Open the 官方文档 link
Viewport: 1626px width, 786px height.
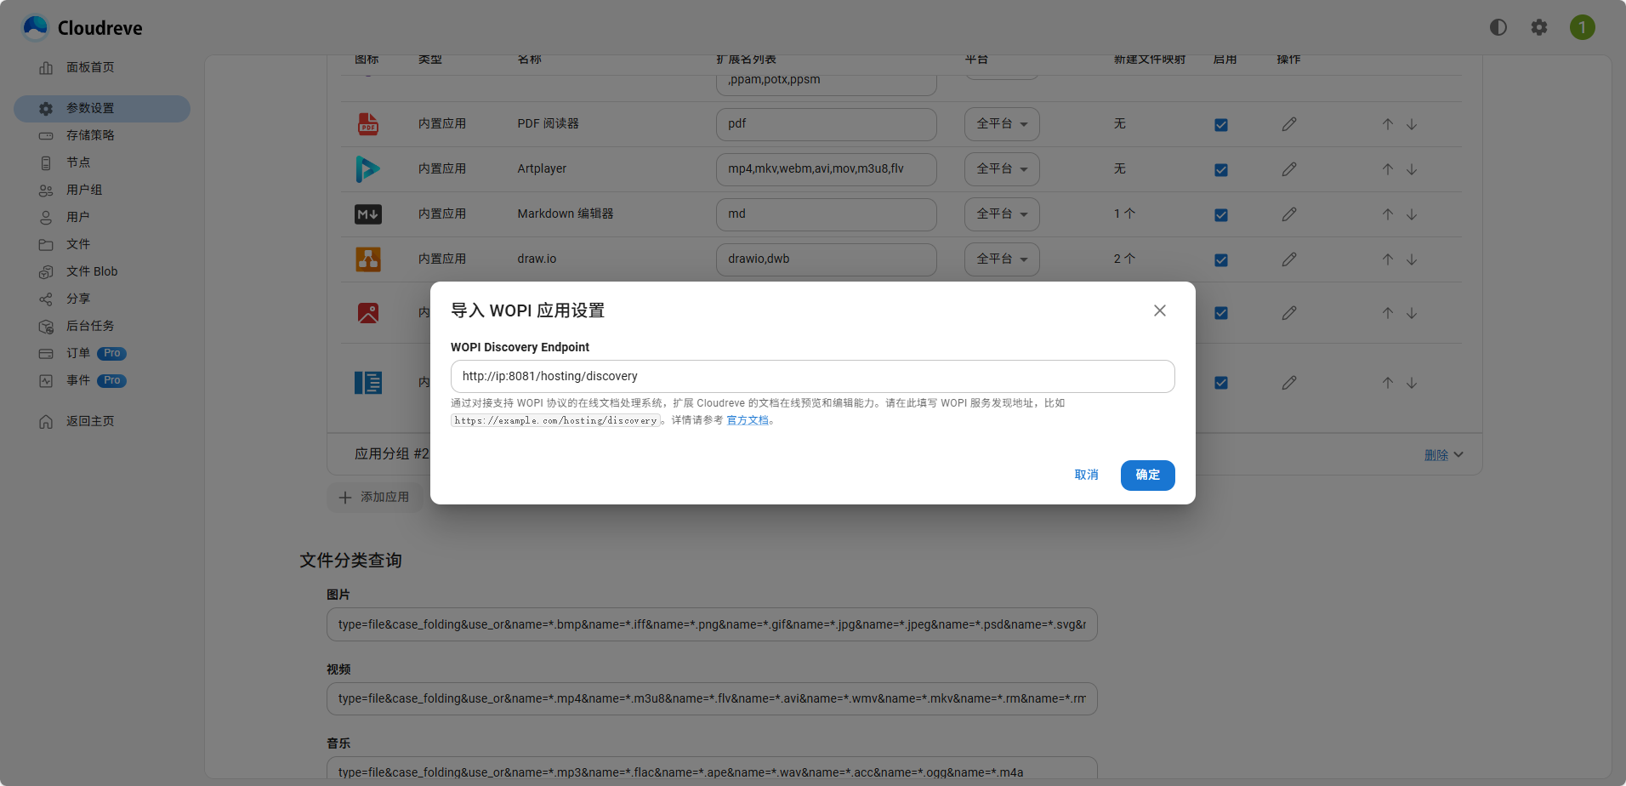[748, 419]
